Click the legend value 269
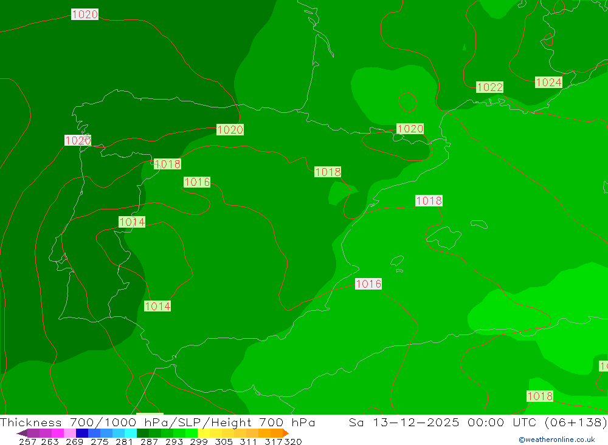 (74, 441)
